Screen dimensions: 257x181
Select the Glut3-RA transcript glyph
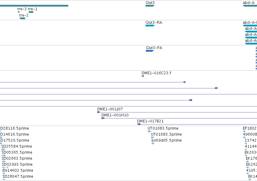(x=150, y=26)
